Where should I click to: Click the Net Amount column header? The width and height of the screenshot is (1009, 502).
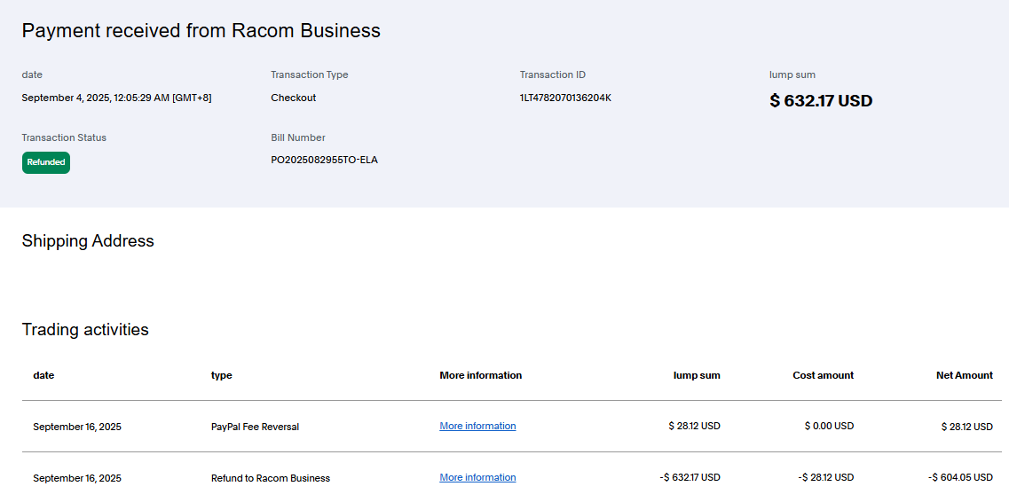coord(964,375)
